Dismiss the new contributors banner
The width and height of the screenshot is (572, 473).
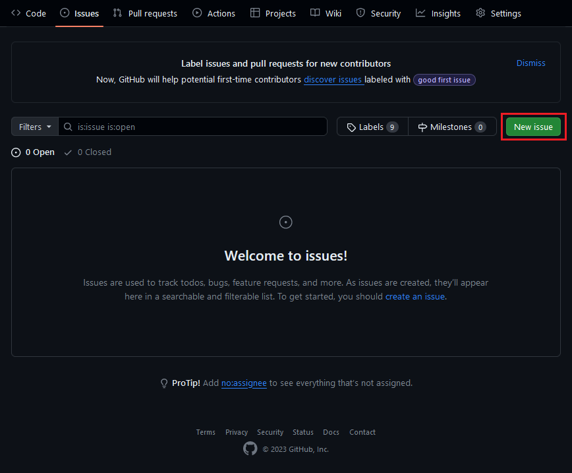click(x=530, y=63)
